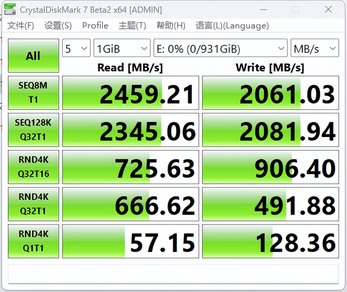The image size is (347, 292).
Task: Minimize the CrystalDiskMark window
Action: click(263, 10)
